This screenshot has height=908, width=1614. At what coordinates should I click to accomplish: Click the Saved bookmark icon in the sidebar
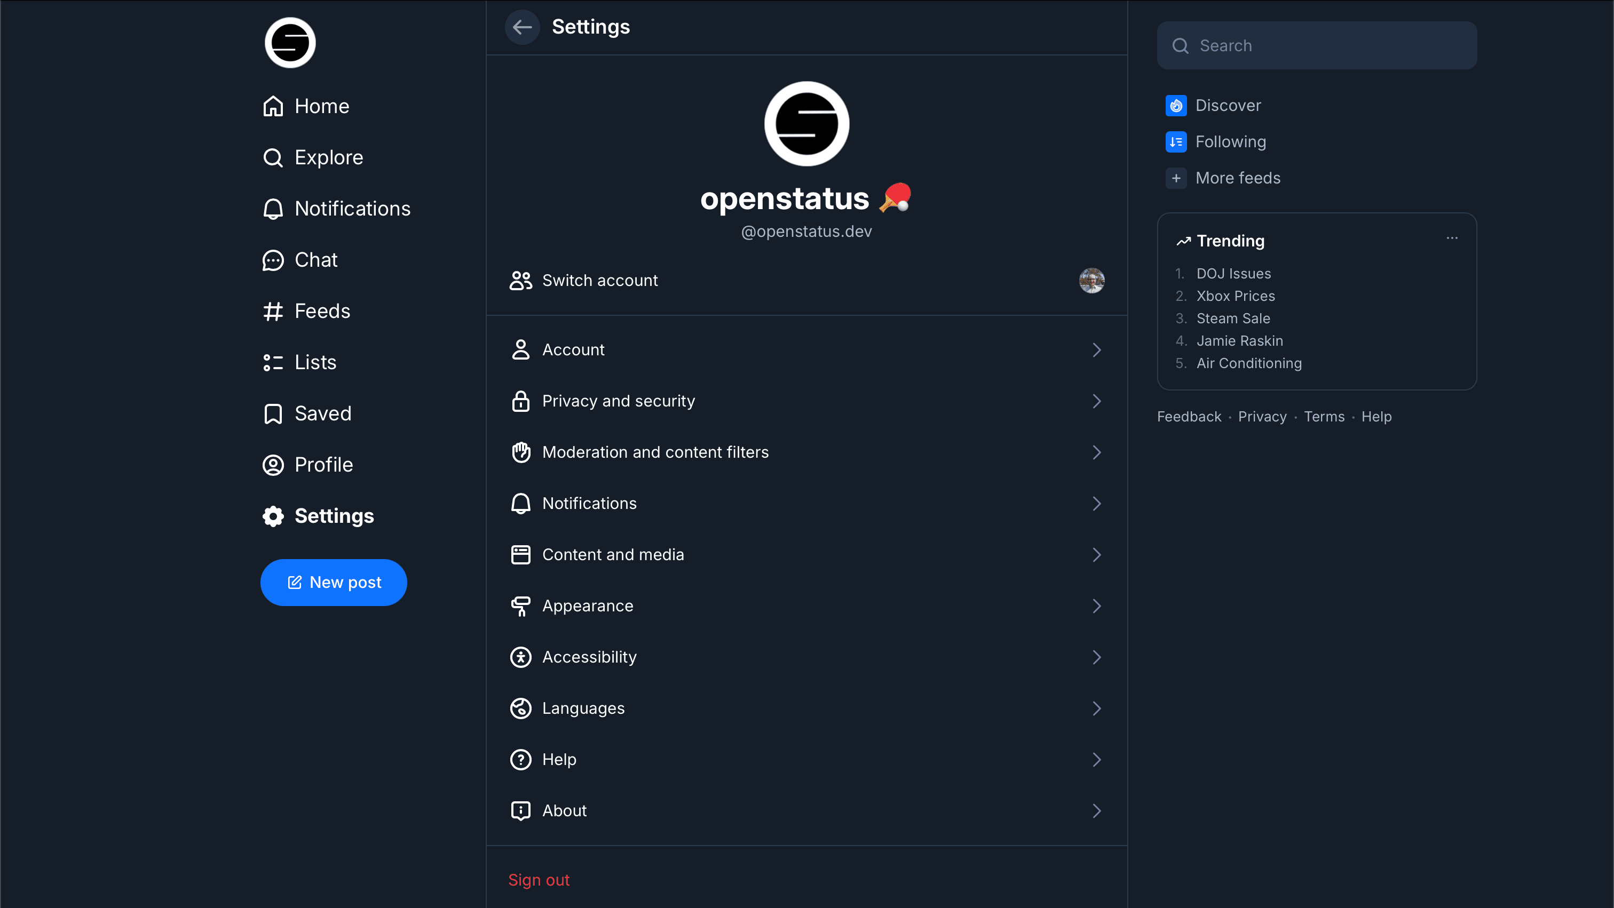click(273, 414)
